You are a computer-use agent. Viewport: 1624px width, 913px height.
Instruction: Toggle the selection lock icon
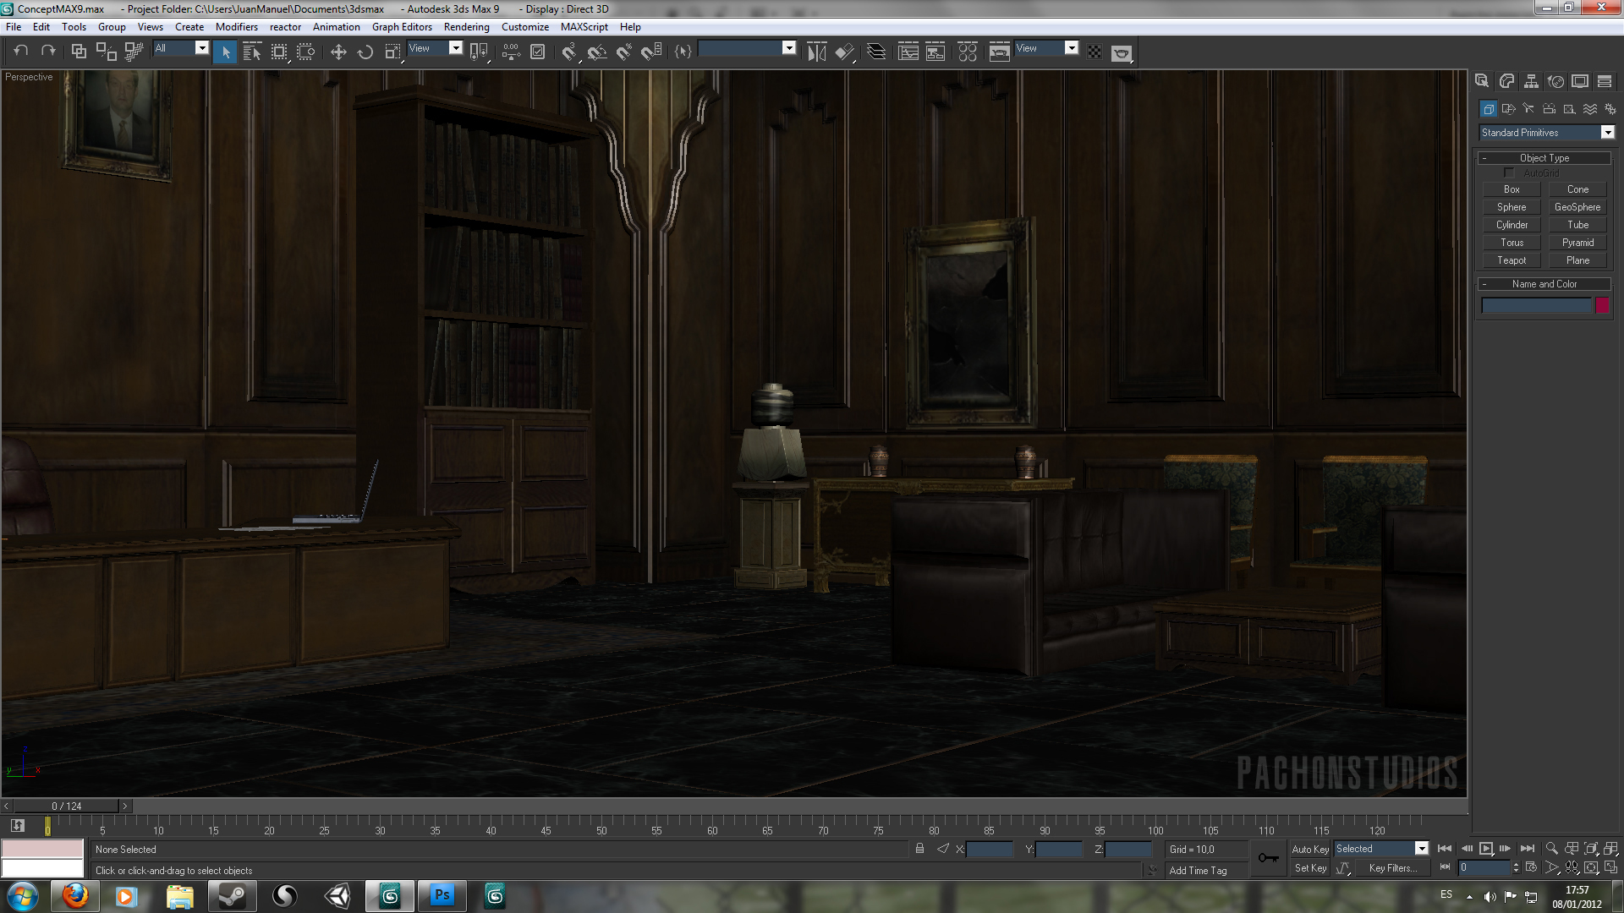919,849
